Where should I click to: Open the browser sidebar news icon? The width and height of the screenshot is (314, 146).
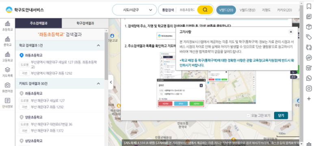point(309,17)
